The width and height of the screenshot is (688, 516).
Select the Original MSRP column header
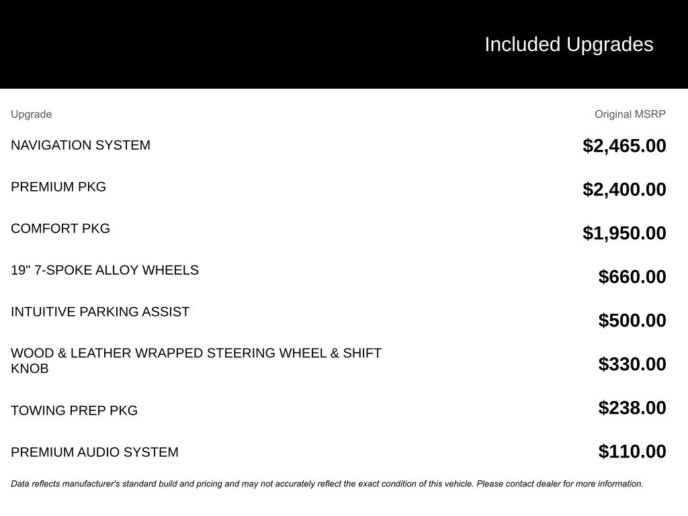coord(630,114)
